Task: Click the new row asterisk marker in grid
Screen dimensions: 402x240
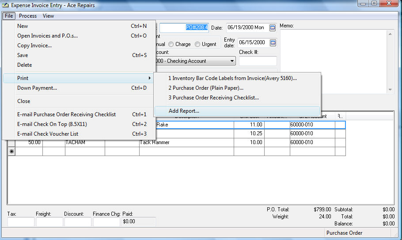Action: click(x=11, y=152)
